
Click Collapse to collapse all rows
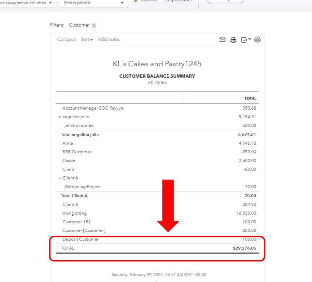[66, 39]
